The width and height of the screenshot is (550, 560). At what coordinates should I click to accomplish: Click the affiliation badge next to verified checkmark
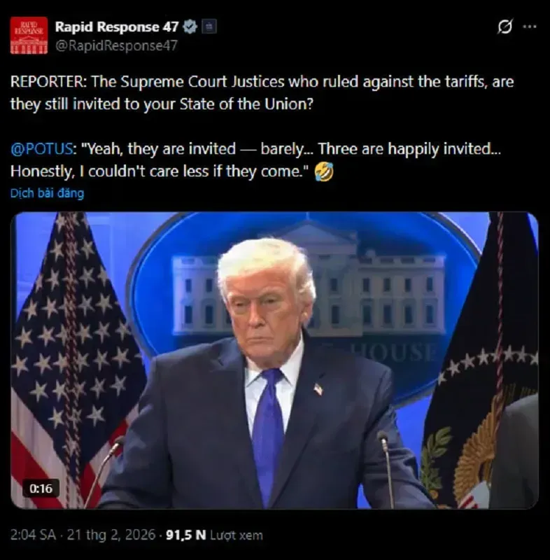209,27
